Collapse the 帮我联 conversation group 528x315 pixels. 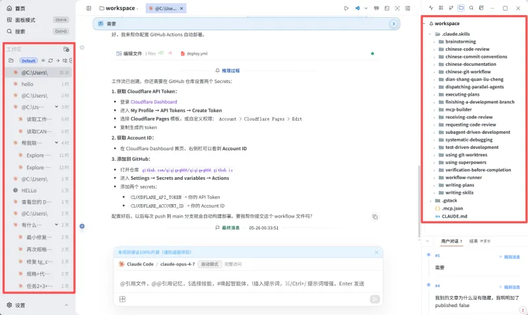[56, 143]
